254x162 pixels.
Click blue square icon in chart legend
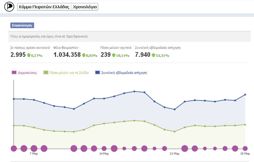coord(97,73)
